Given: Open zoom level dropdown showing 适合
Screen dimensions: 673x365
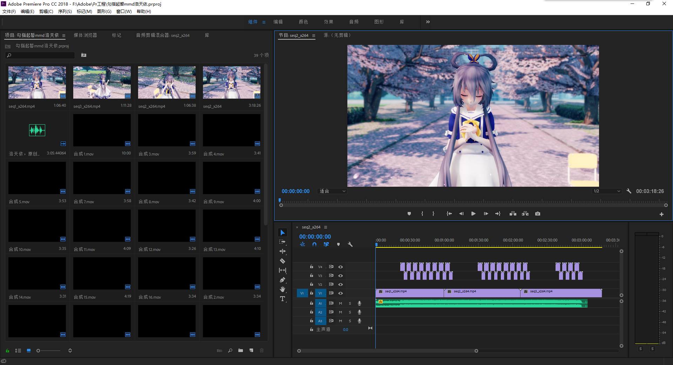Looking at the screenshot, I should point(333,191).
